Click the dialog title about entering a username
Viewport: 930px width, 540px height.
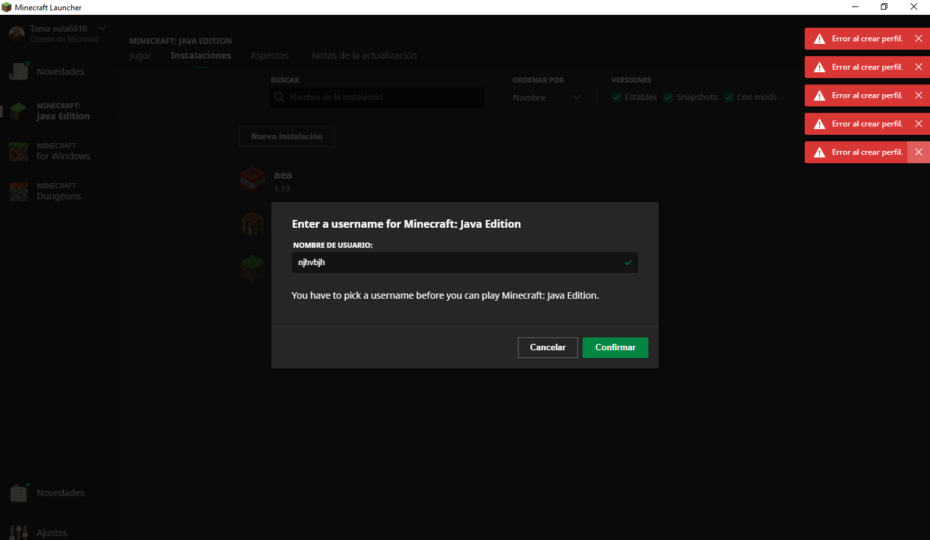(406, 224)
